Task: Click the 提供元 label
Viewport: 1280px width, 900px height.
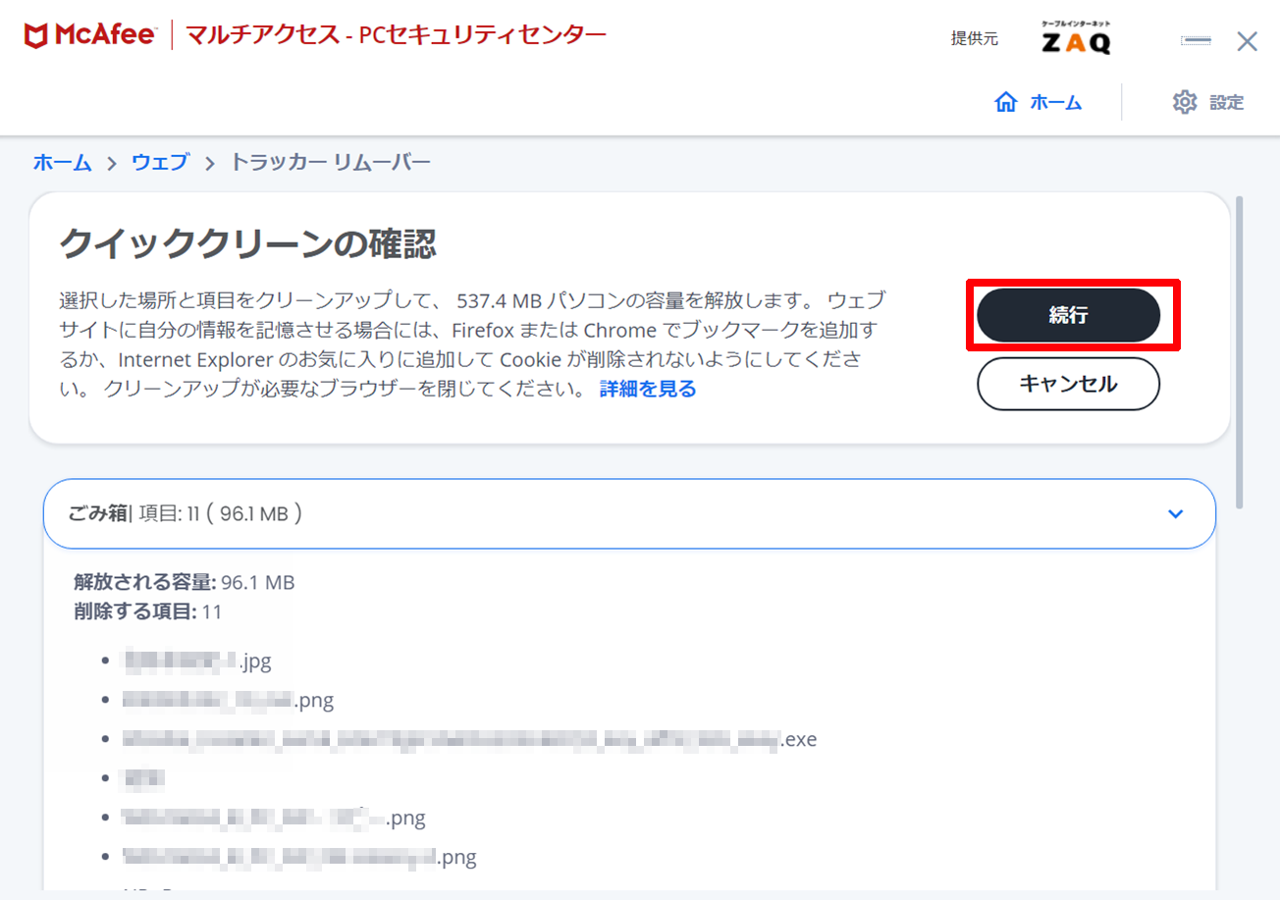Action: click(x=974, y=38)
